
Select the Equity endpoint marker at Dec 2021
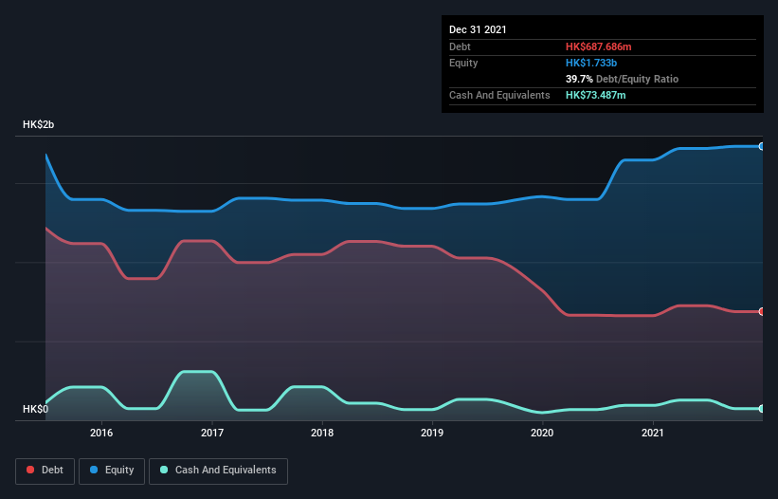(x=762, y=146)
